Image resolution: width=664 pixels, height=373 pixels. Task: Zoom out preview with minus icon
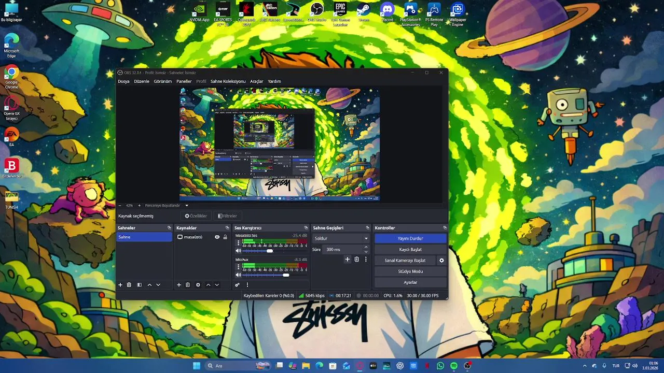coord(120,206)
